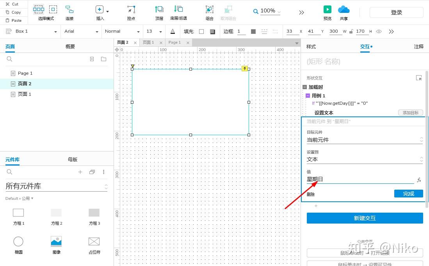This screenshot has height=266, width=429.
Task: Toggle the widget visibility eye icon
Action: (379, 32)
